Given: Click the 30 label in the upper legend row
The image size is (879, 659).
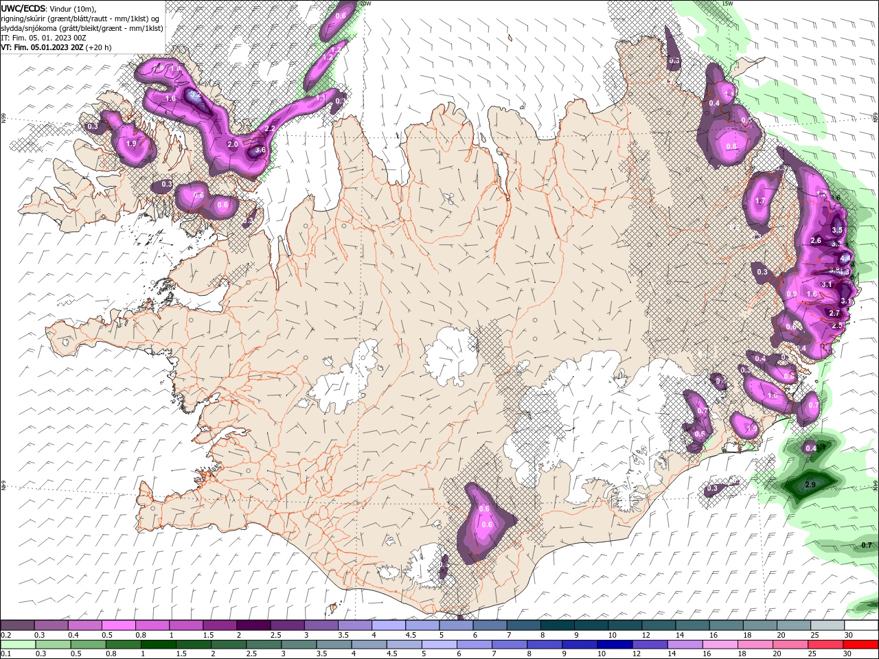Looking at the screenshot, I should pyautogui.click(x=848, y=636).
